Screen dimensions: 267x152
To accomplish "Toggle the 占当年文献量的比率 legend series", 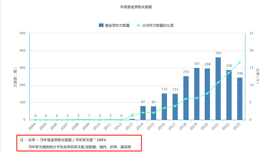I will click(155, 25).
